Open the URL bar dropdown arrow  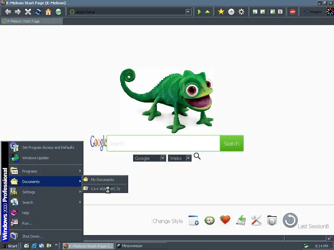188,12
